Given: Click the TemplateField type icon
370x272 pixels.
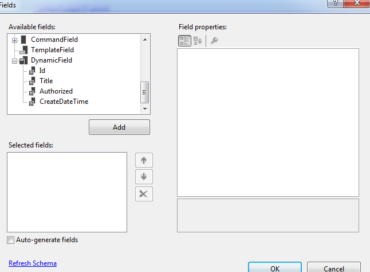Looking at the screenshot, I should point(23,50).
